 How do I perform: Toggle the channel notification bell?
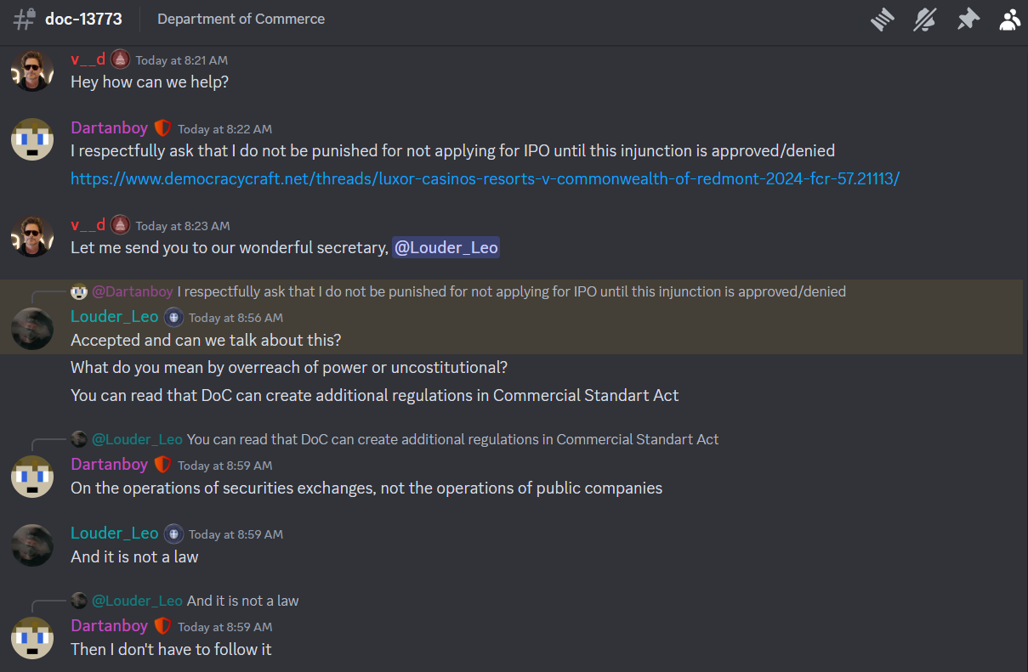pos(925,20)
